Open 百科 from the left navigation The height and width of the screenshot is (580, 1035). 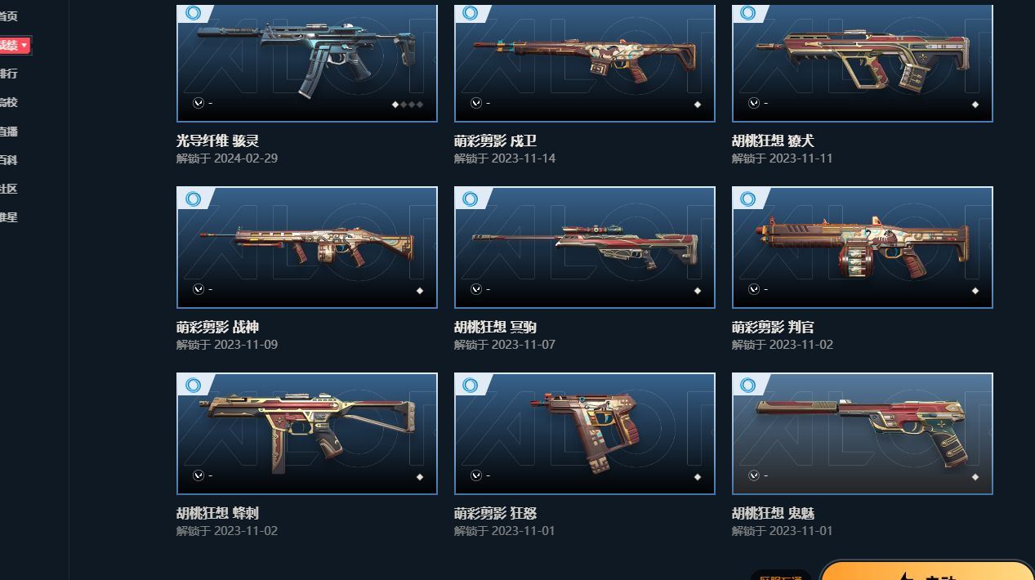(8, 160)
